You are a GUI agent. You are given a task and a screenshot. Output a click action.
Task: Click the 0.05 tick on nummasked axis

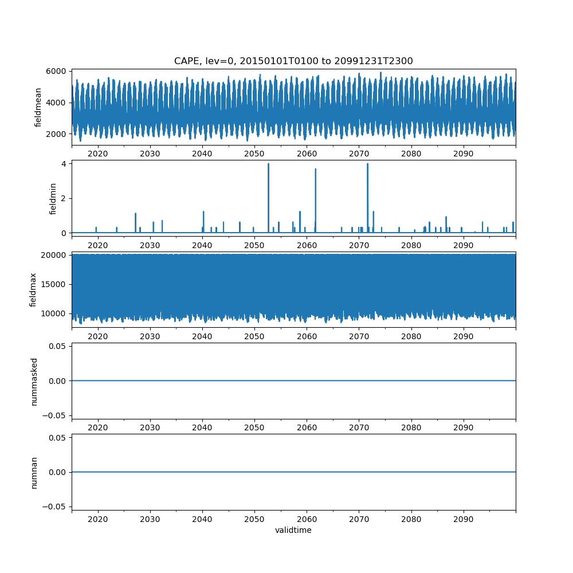click(x=57, y=346)
